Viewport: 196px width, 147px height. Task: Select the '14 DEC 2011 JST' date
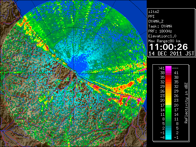171,54
